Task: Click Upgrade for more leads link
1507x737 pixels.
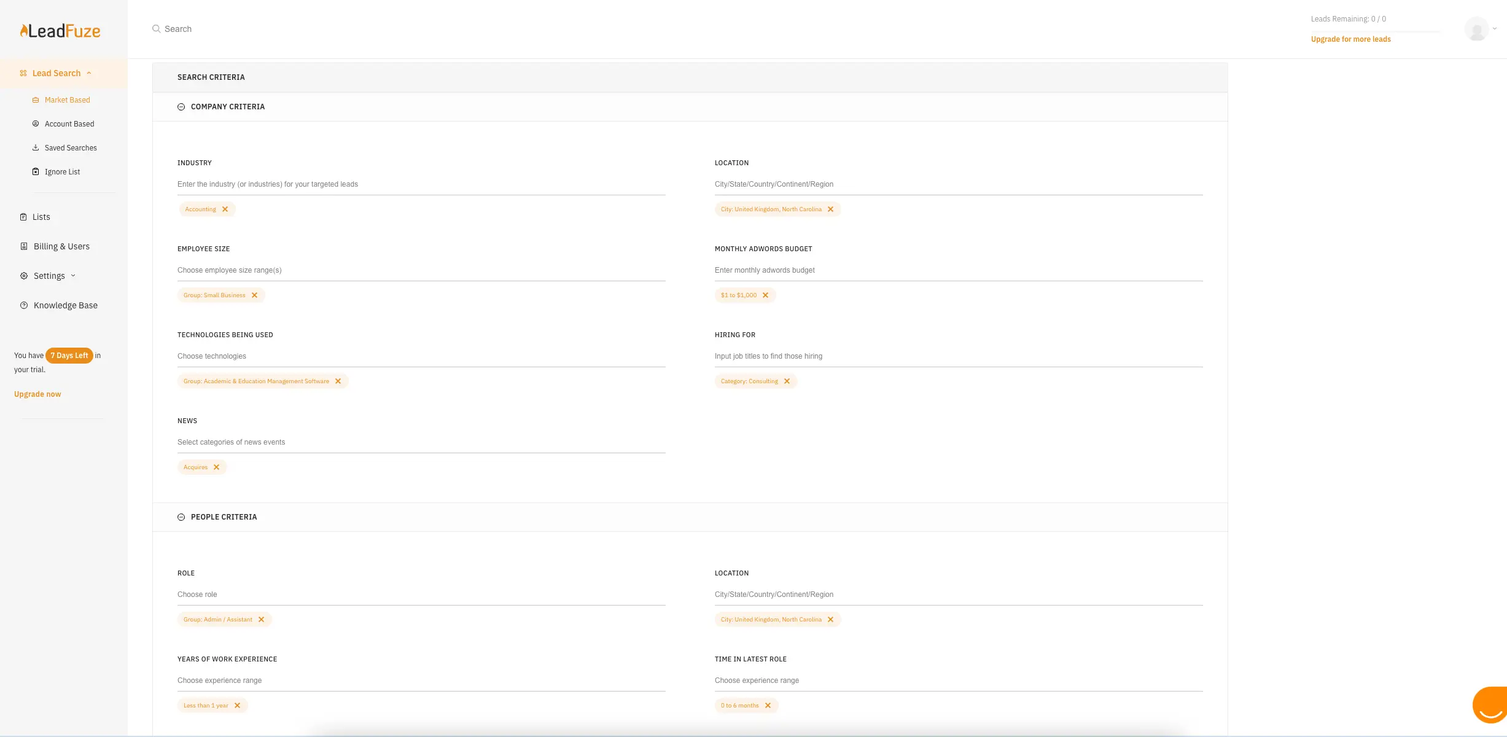Action: click(x=1350, y=39)
